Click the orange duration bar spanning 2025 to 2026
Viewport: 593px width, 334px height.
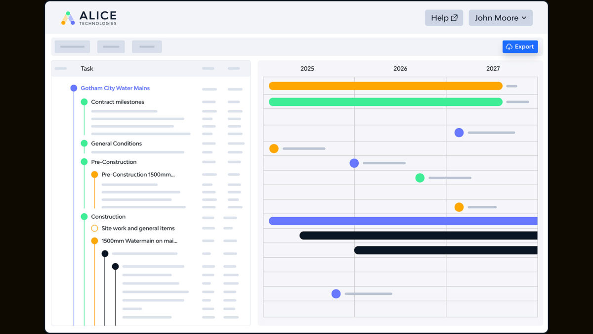coord(385,86)
